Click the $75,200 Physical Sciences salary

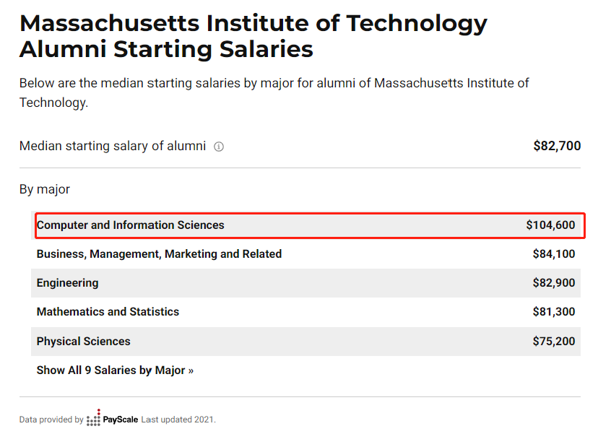tap(554, 342)
